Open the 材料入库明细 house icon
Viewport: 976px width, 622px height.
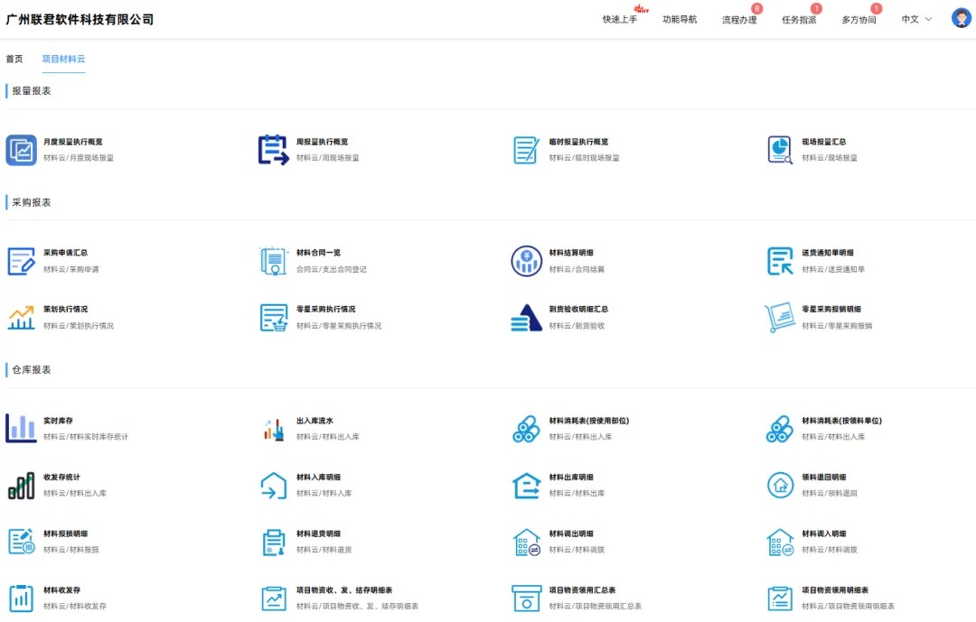coord(274,485)
